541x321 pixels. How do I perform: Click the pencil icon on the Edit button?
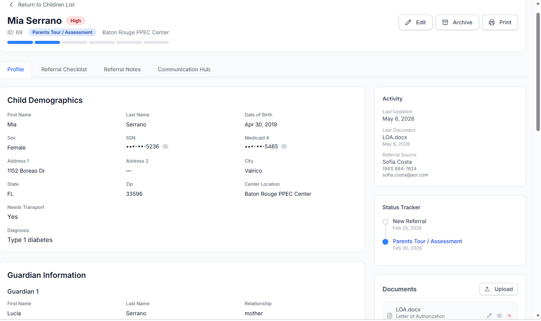click(408, 22)
